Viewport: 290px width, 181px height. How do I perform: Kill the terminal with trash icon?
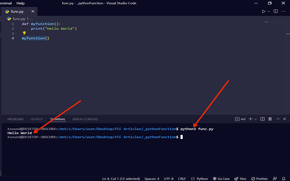(x=270, y=119)
